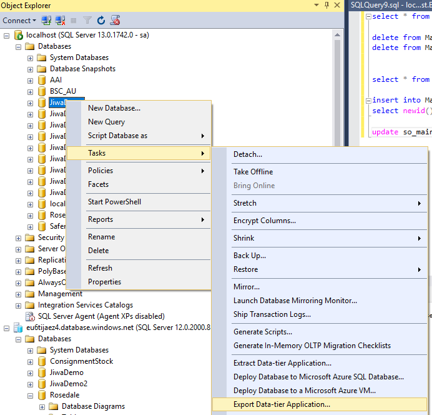Click the Database Diagrams folder icon
The height and width of the screenshot is (415, 432).
(x=54, y=406)
